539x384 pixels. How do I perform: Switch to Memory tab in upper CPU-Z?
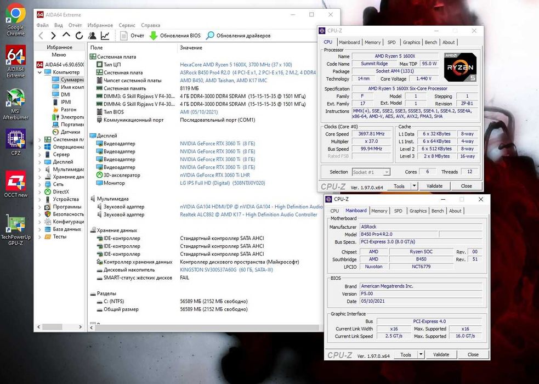373,42
